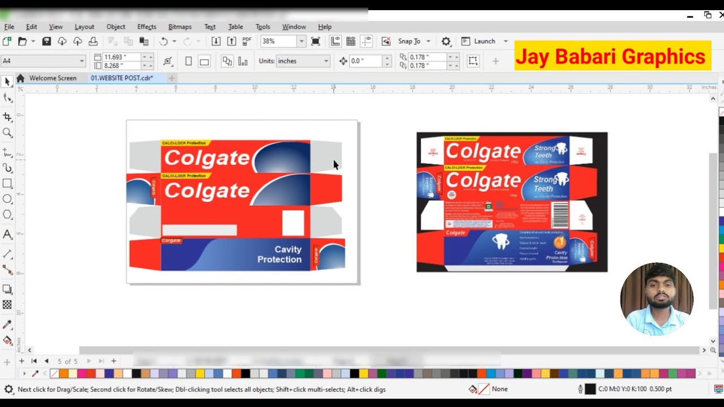This screenshot has width=724, height=407.
Task: Toggle apply layout to All pages
Action: coord(227,61)
